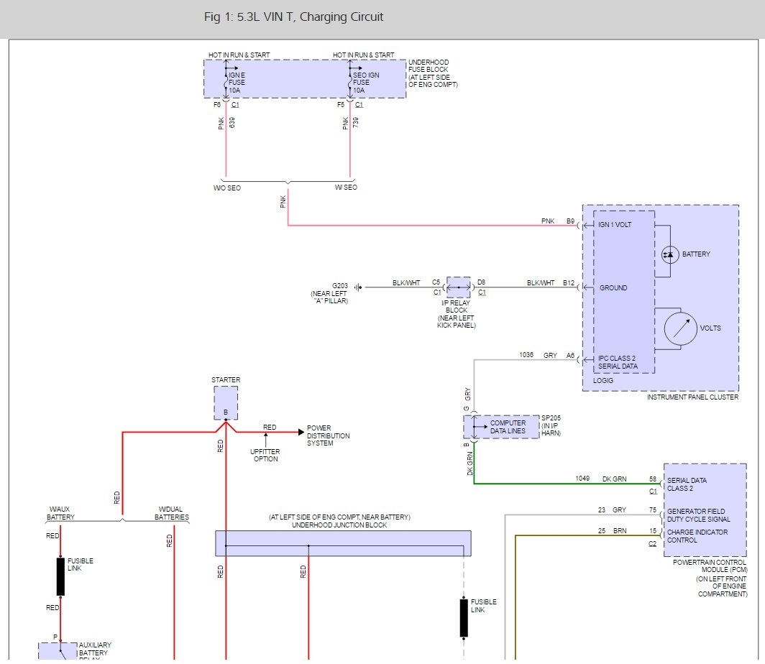Click the Upfitter Option label
The height and width of the screenshot is (664, 765).
(x=265, y=456)
